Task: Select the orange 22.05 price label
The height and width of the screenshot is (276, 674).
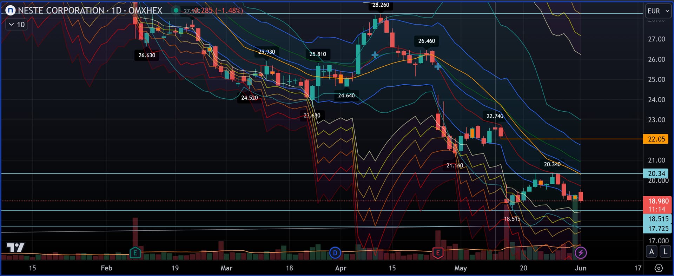Action: coord(656,139)
